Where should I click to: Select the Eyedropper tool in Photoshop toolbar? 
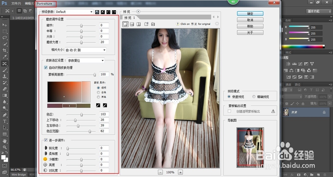point(4,57)
